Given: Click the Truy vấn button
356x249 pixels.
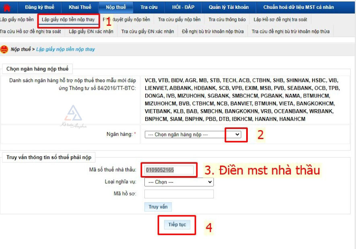Looking at the screenshot, I should click(x=158, y=207).
